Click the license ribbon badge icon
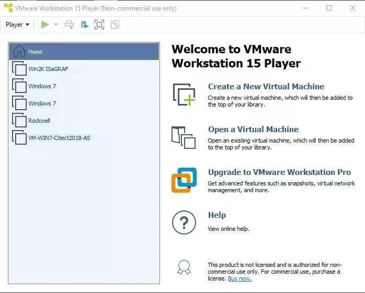Screen dimensions: 365x293 pyautogui.click(x=184, y=267)
